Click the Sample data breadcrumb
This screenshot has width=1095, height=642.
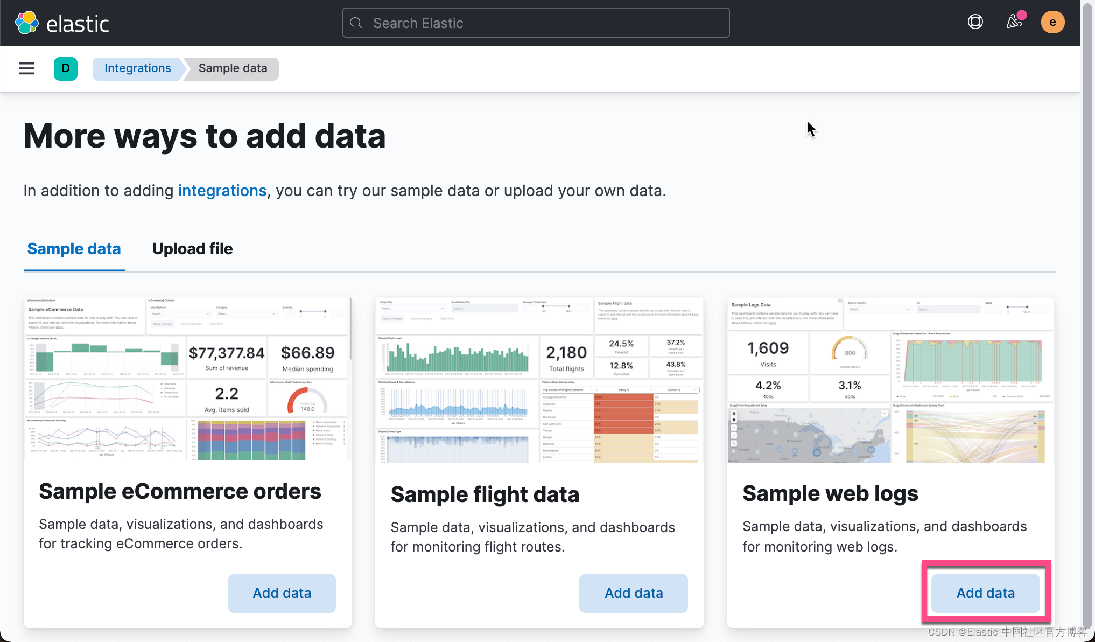coord(233,68)
